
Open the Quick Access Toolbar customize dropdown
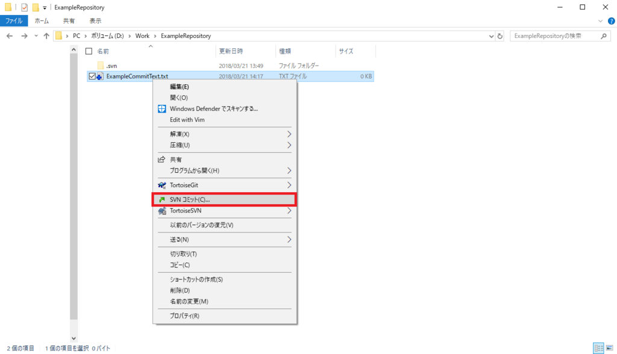(45, 7)
